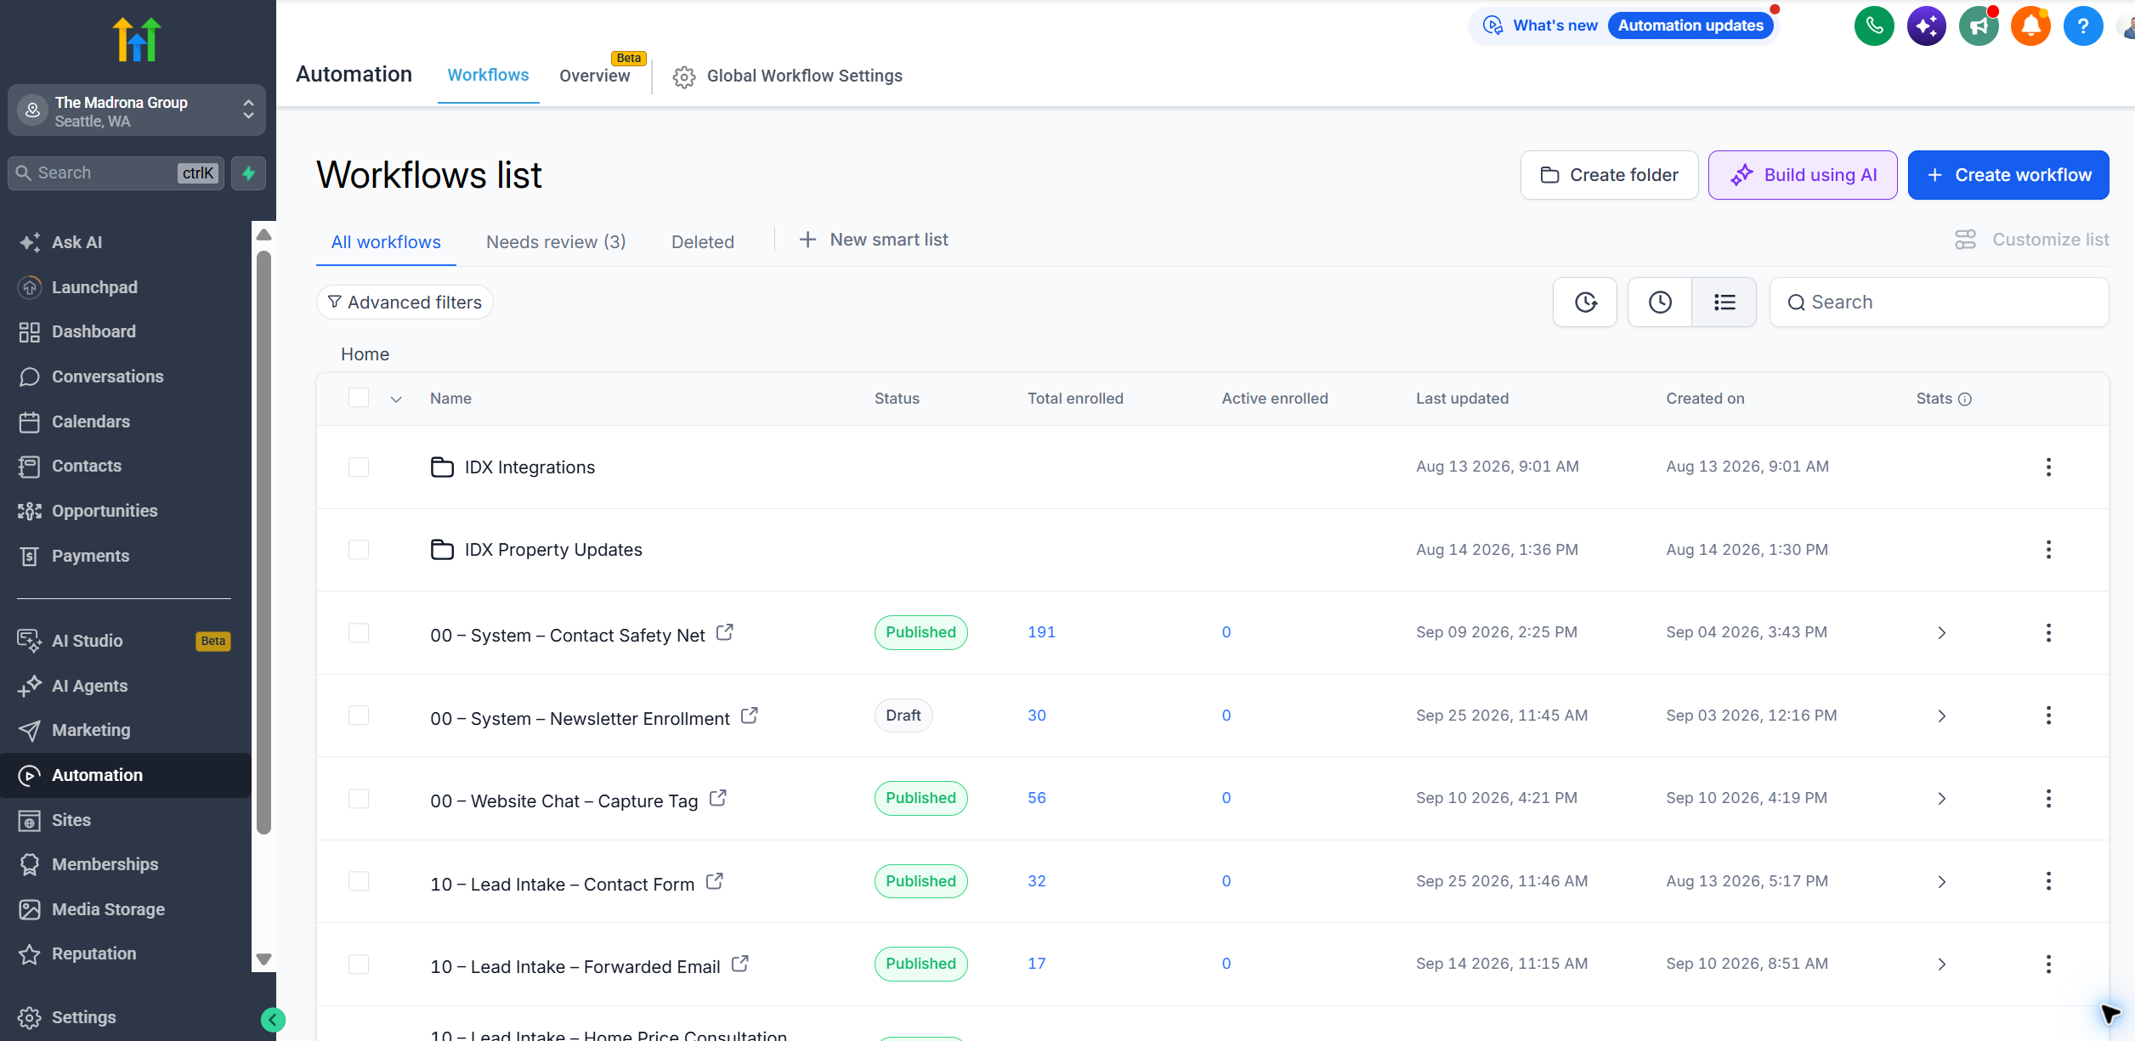Switch to the Overview beta tab
This screenshot has height=1041, width=2135.
(x=595, y=76)
